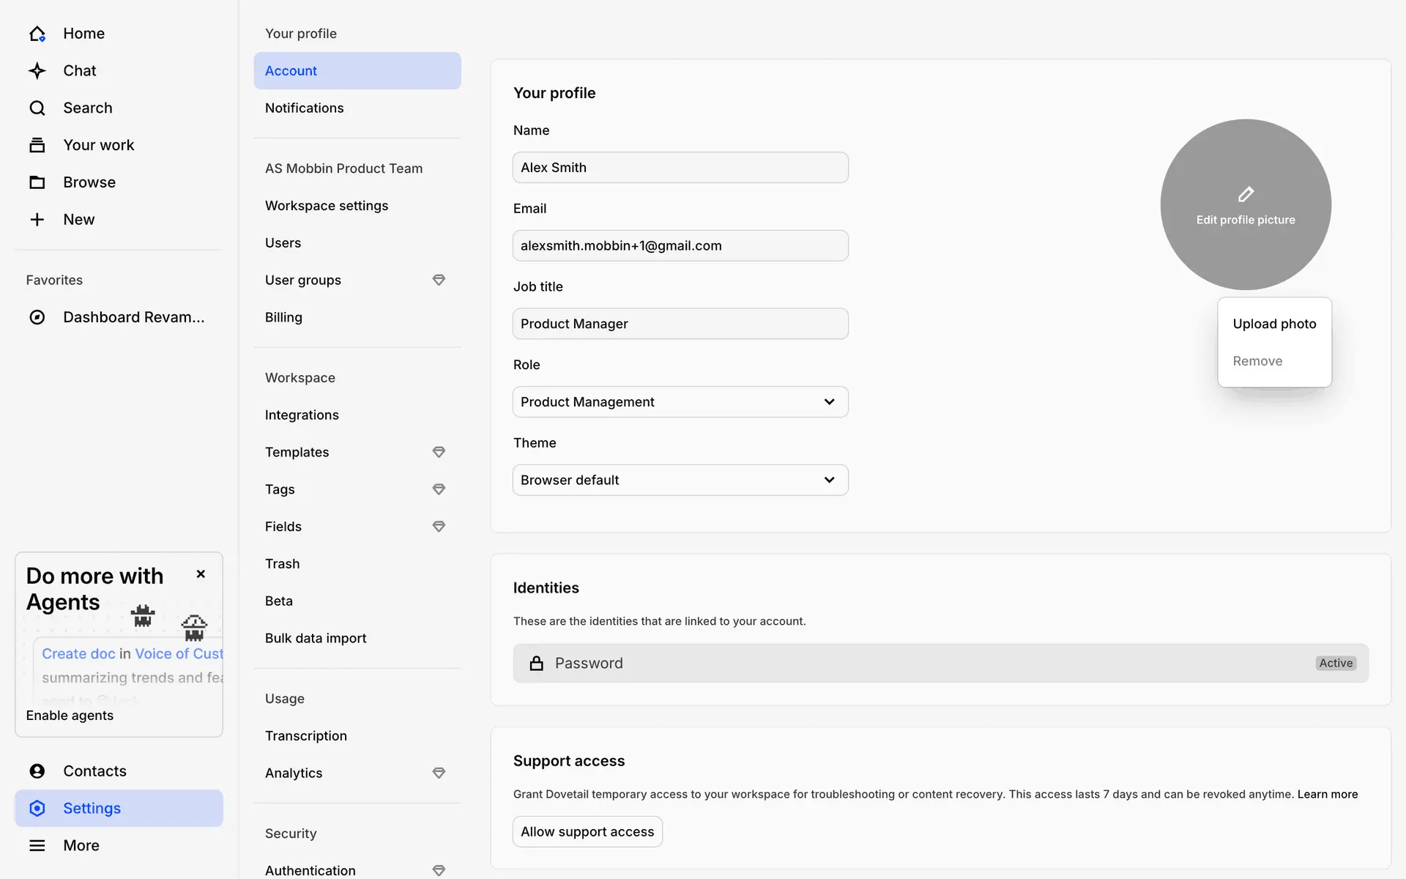
Task: Click the Search magnifier icon
Action: [37, 108]
